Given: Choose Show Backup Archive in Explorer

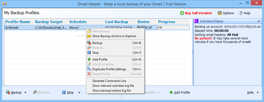Looking at the screenshot, I should pos(115,36).
